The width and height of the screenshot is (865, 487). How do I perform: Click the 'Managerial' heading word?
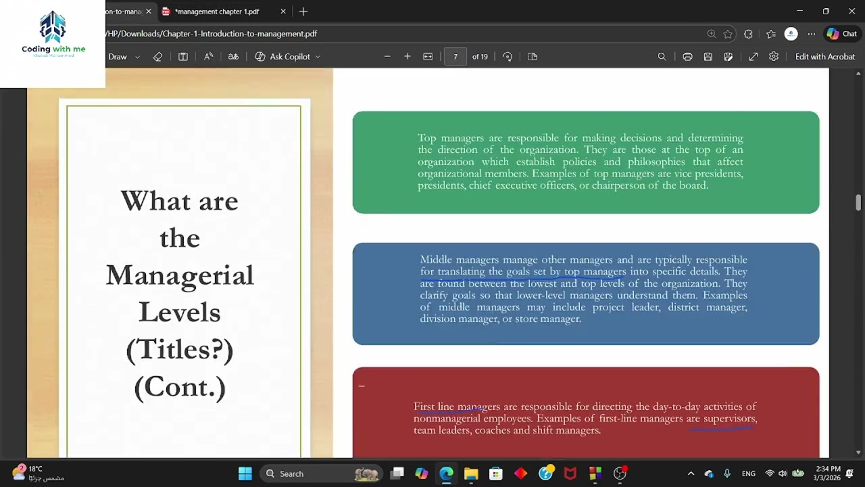(x=180, y=275)
